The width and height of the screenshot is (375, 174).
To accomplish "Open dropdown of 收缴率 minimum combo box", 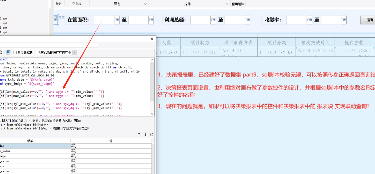I will coord(309,20).
